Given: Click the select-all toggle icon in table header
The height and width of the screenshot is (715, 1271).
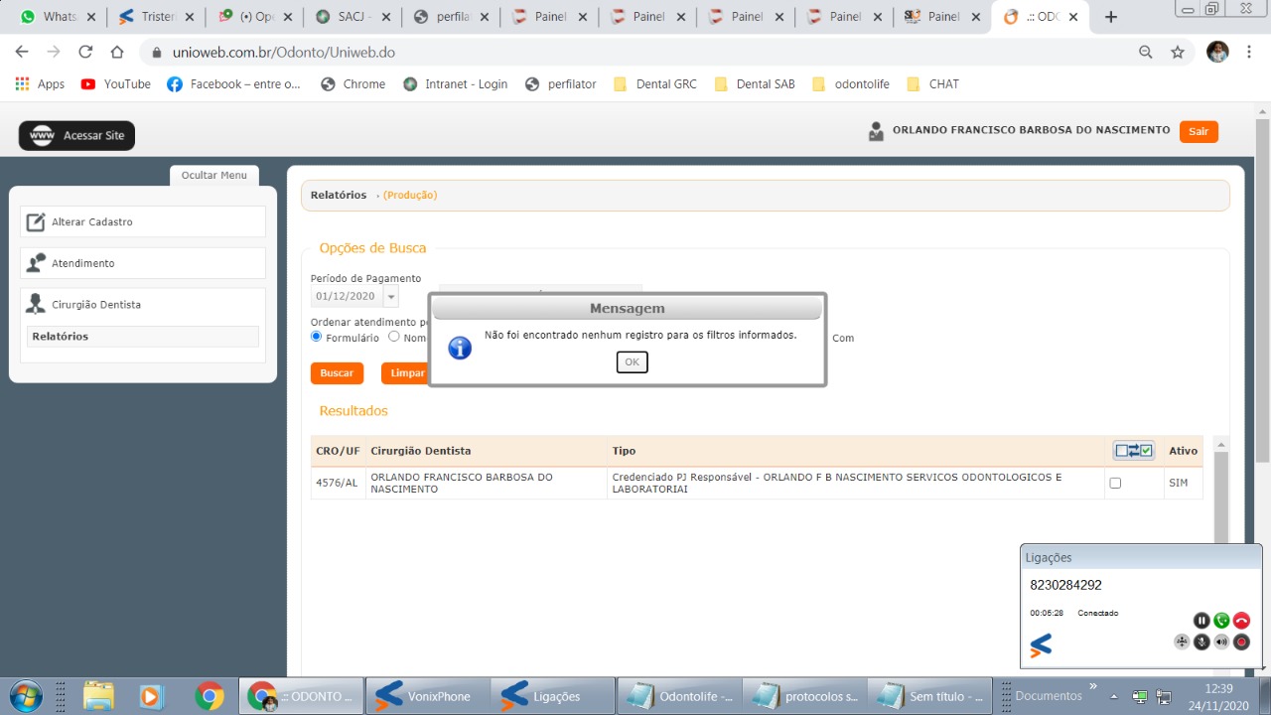Looking at the screenshot, I should pyautogui.click(x=1133, y=451).
